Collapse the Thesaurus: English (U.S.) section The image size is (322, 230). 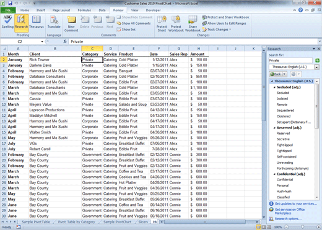(x=272, y=81)
